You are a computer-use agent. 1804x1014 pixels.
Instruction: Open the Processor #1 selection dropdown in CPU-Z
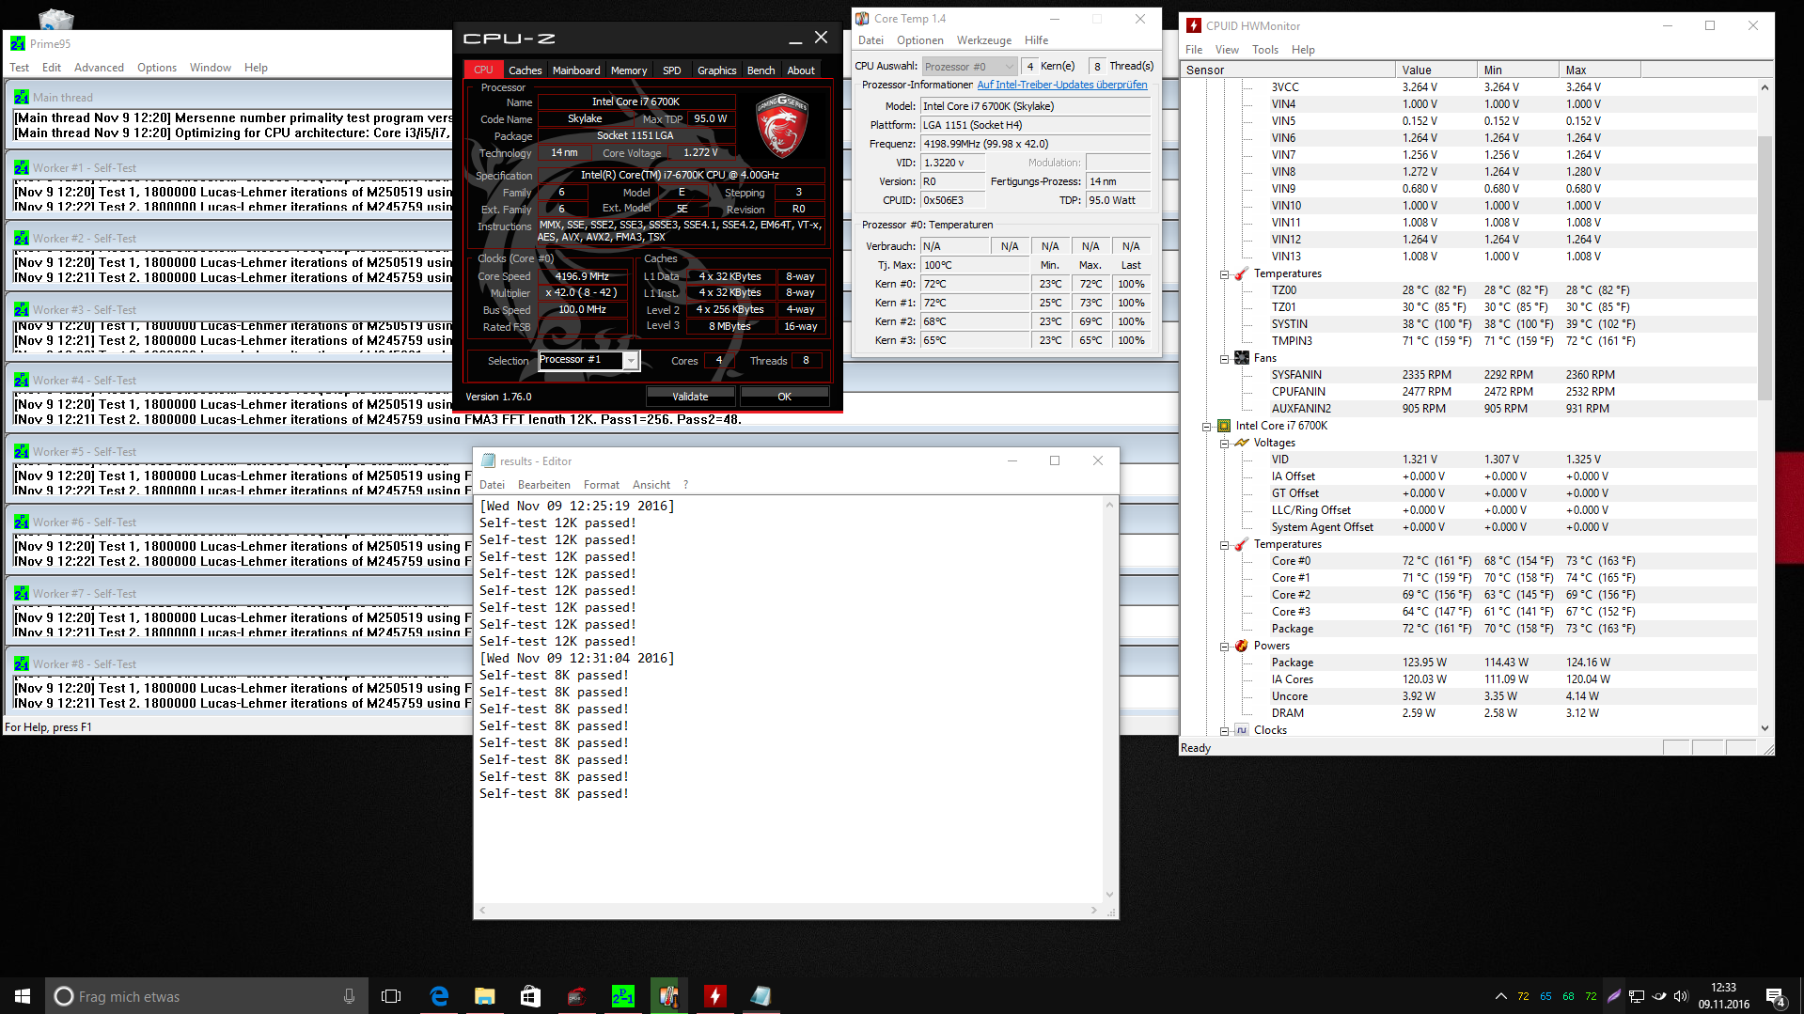[x=631, y=361]
